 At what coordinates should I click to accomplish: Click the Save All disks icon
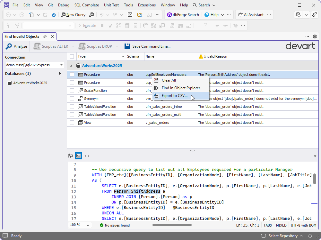53,15
